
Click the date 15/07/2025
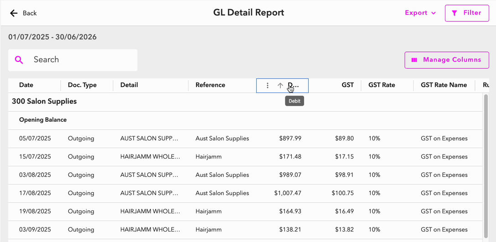tap(35, 157)
